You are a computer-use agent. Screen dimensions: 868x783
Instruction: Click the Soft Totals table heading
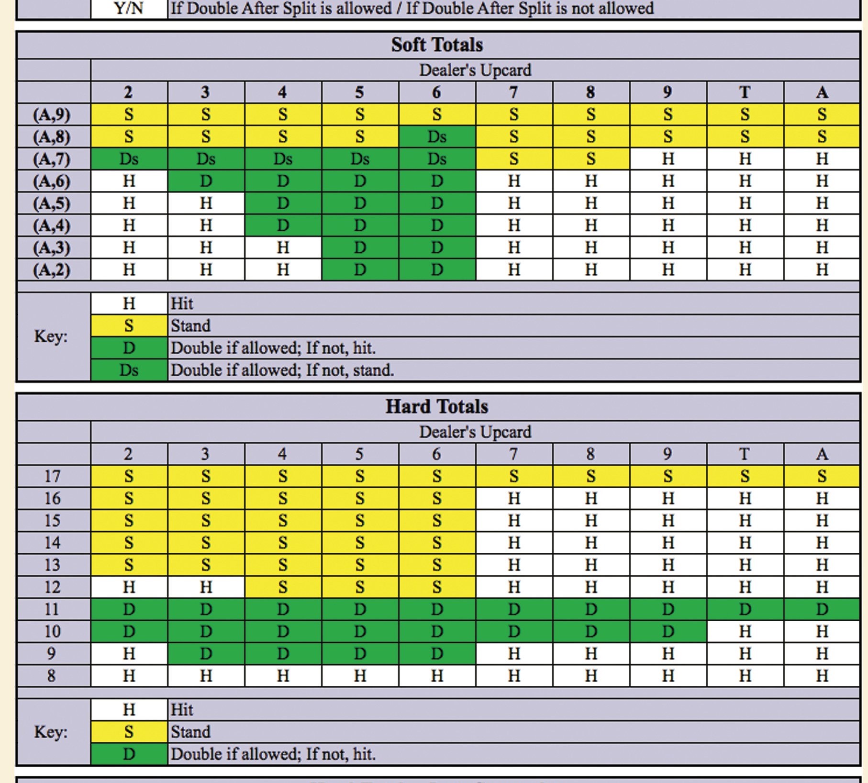tap(437, 45)
